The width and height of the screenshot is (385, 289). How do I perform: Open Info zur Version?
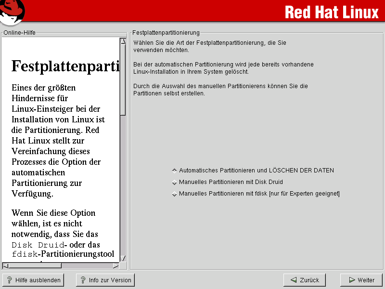[x=105, y=280]
